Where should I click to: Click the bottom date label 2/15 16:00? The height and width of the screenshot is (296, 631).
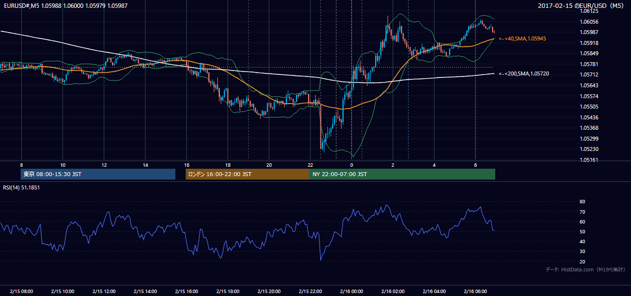point(187,291)
